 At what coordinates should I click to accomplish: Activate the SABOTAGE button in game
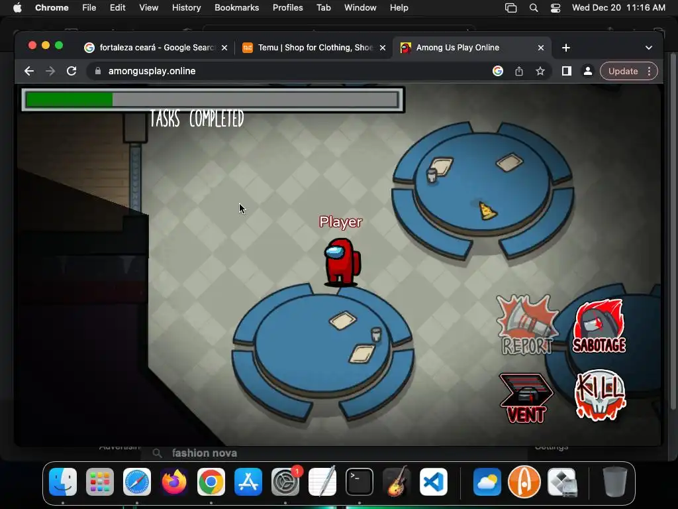click(599, 326)
